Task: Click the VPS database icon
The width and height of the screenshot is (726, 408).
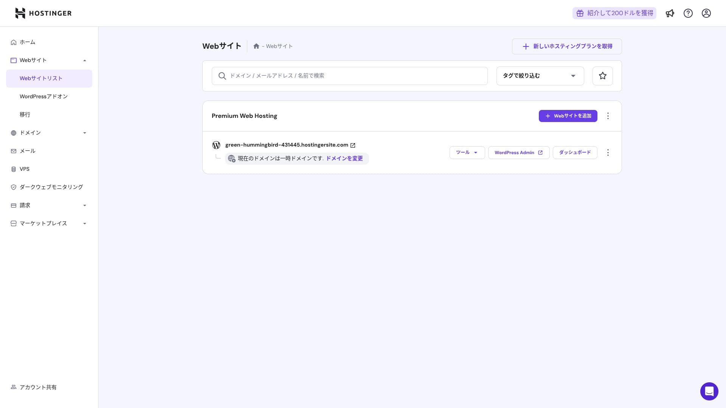Action: tap(14, 169)
